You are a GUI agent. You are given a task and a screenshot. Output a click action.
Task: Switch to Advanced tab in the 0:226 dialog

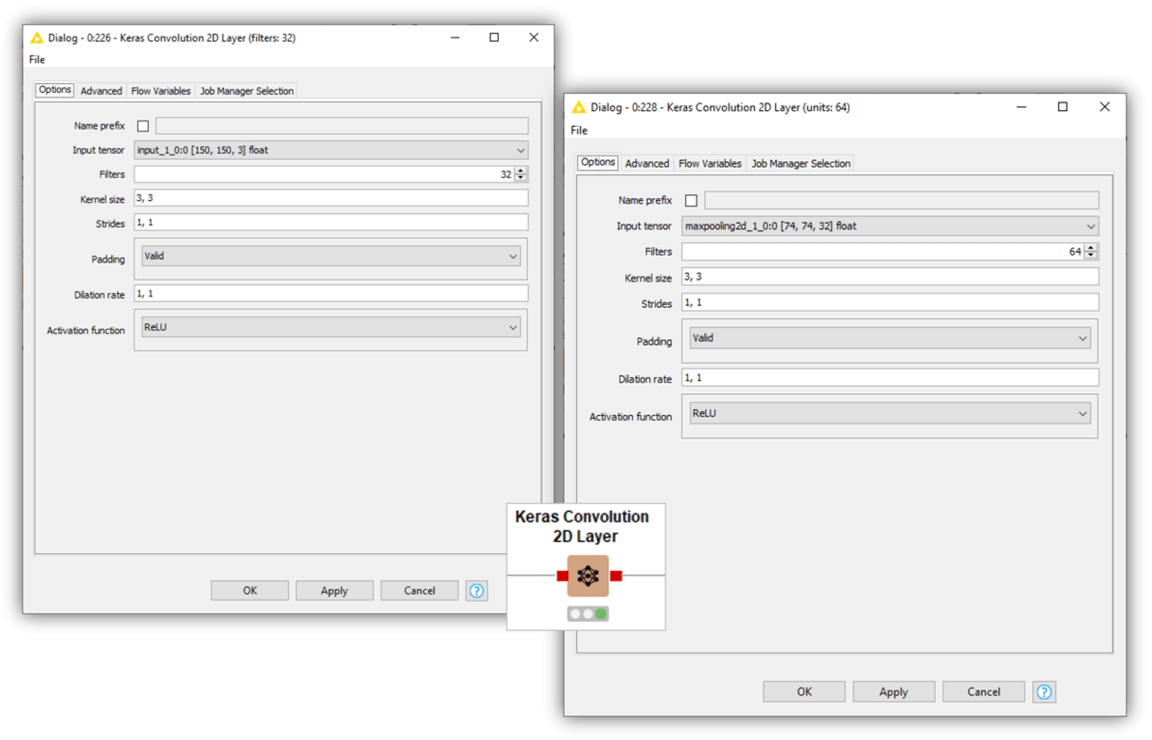point(101,91)
